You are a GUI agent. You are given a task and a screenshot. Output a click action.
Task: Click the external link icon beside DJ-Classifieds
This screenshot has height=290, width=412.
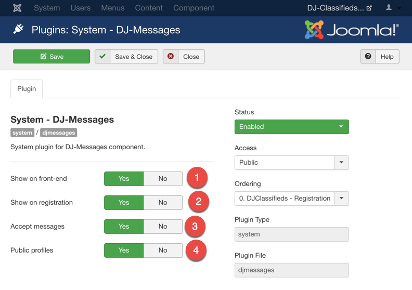[x=369, y=8]
